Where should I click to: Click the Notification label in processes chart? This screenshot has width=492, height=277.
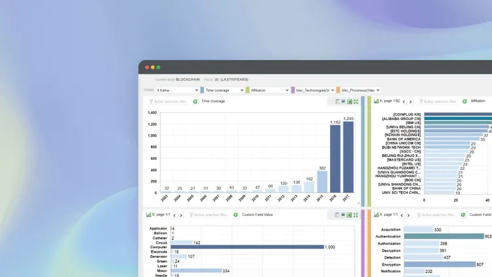pyautogui.click(x=391, y=271)
